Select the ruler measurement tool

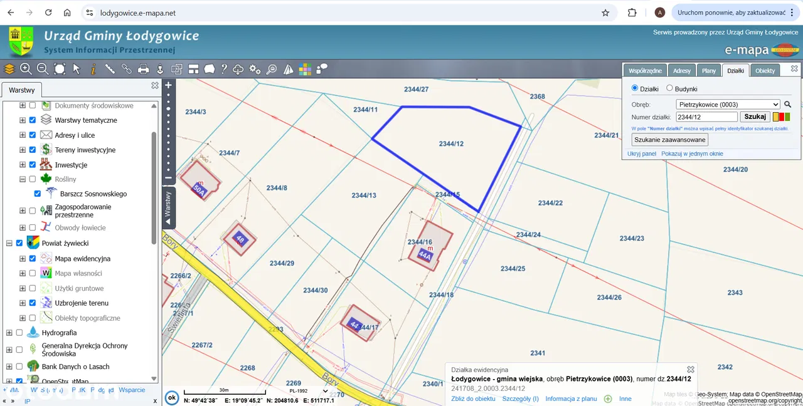tap(110, 69)
